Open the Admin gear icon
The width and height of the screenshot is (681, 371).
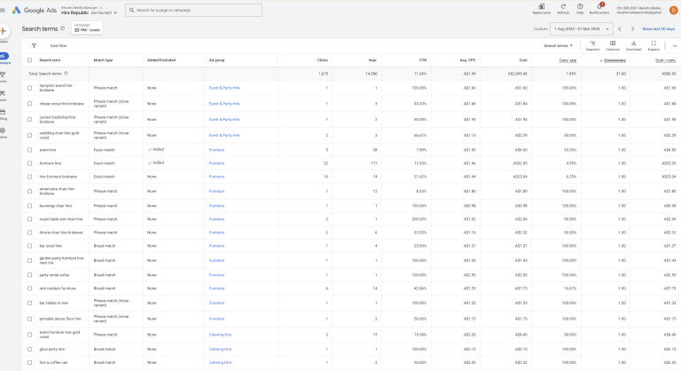[3, 130]
